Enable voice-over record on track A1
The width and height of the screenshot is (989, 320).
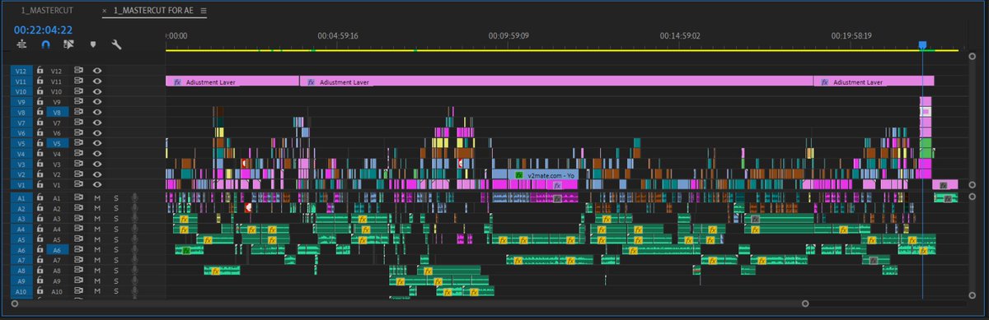(x=134, y=198)
